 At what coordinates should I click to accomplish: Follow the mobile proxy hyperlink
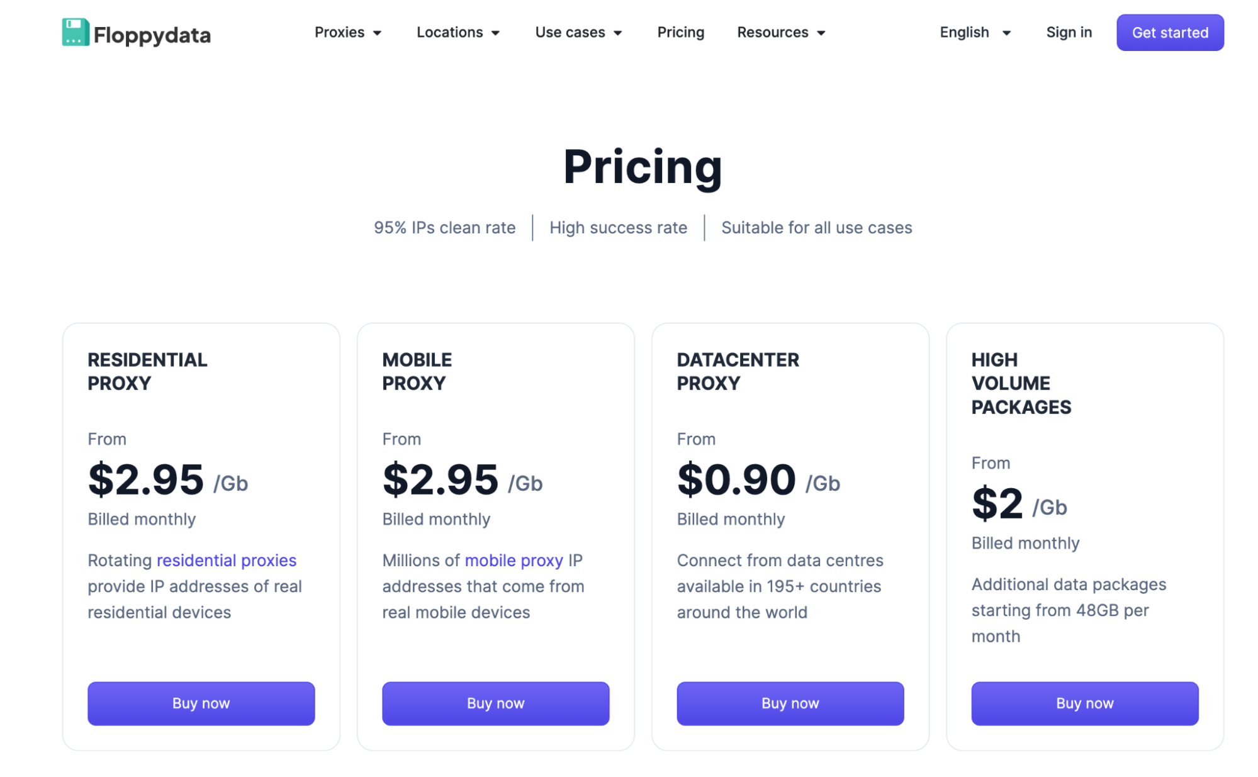coord(514,560)
